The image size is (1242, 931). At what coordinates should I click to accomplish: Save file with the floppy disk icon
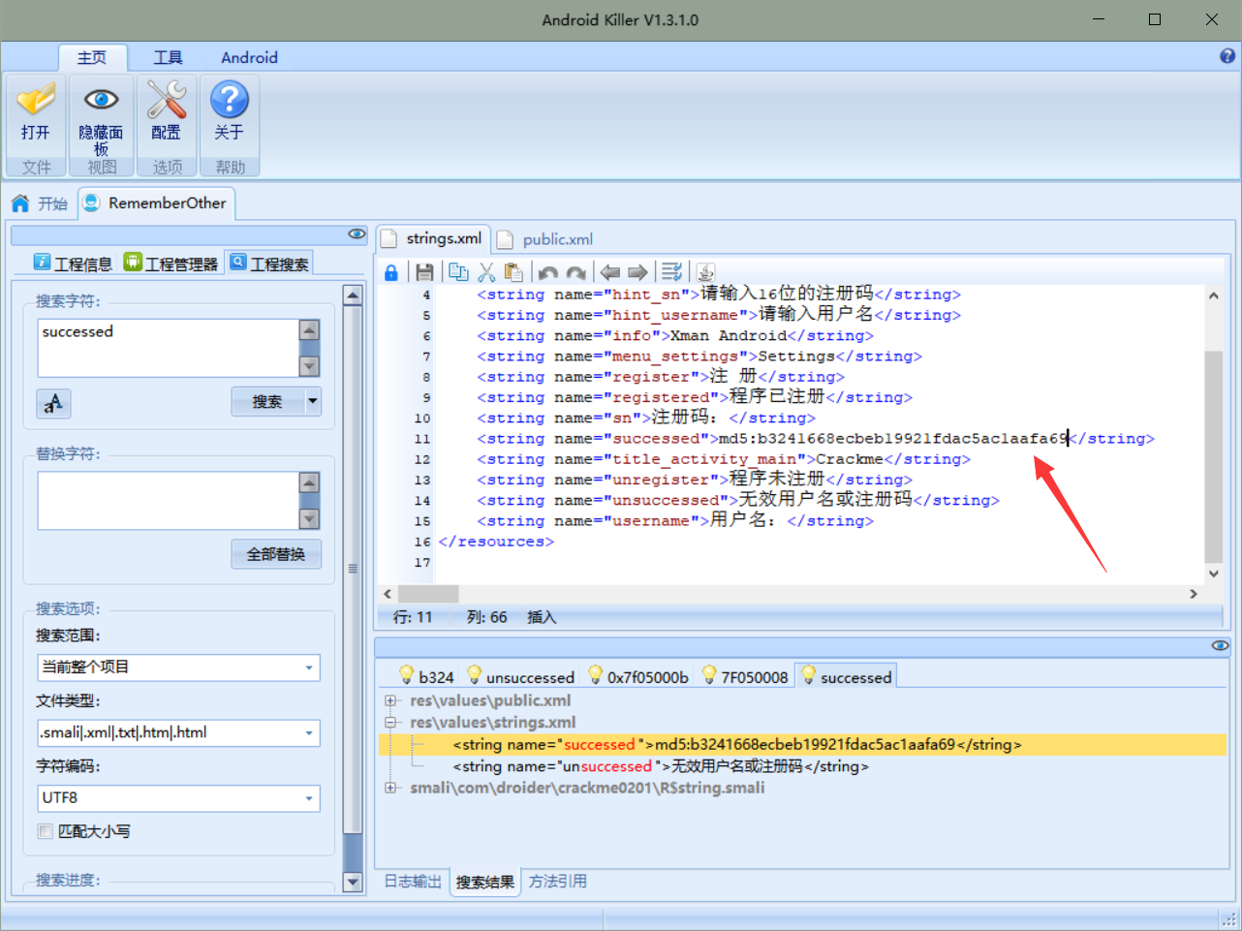coord(424,272)
